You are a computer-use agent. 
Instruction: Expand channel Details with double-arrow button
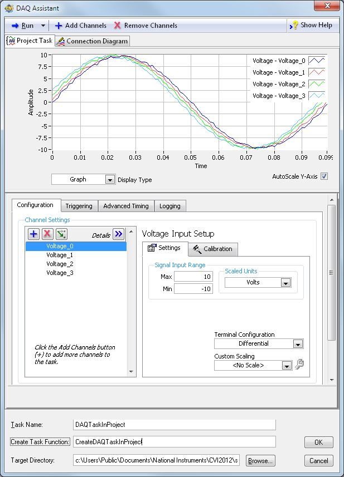[x=118, y=234]
